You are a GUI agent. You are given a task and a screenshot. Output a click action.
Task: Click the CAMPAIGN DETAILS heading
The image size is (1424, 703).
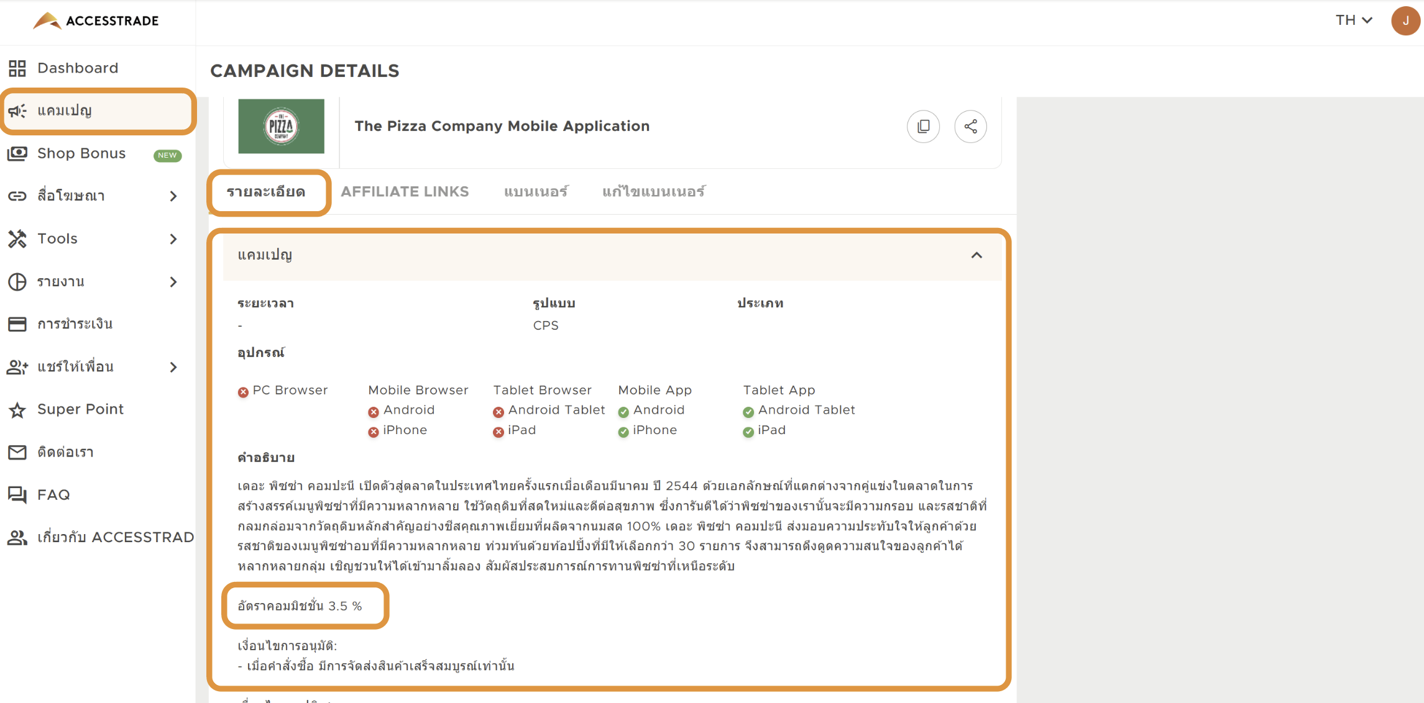305,71
